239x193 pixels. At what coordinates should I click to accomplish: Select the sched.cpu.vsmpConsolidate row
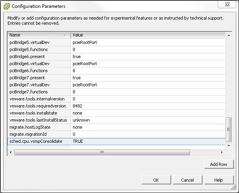[x=116, y=141]
